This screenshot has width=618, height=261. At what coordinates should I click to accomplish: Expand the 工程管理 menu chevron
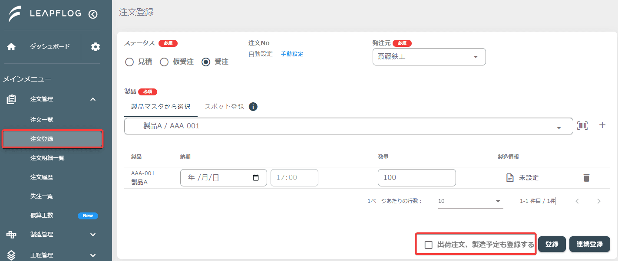coord(93,255)
